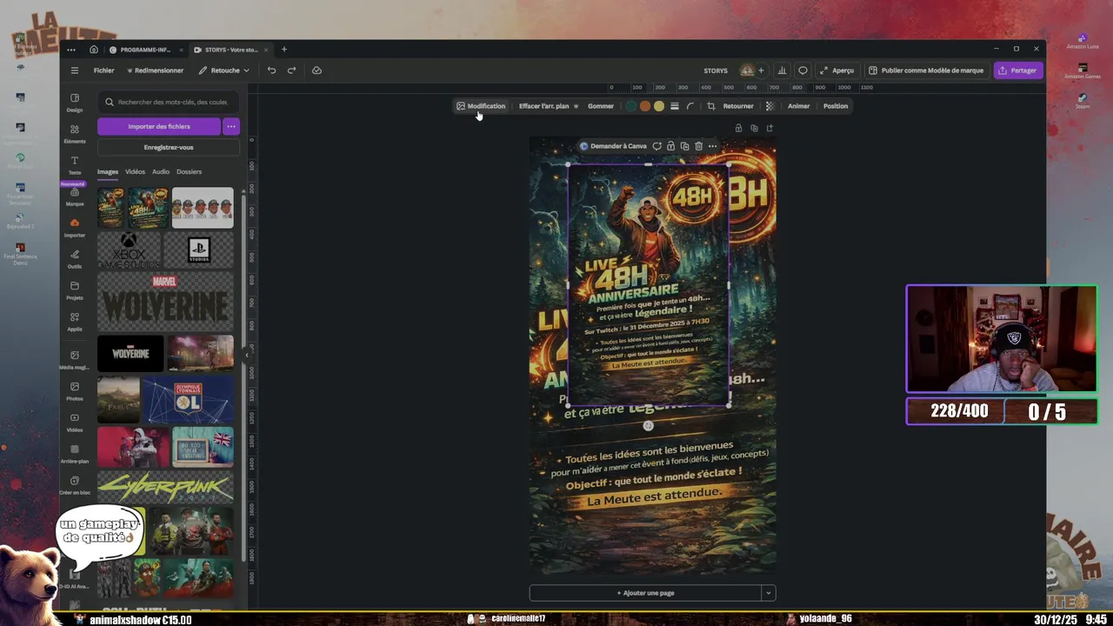Pick the orange color swatch
1113x626 pixels.
tap(645, 106)
